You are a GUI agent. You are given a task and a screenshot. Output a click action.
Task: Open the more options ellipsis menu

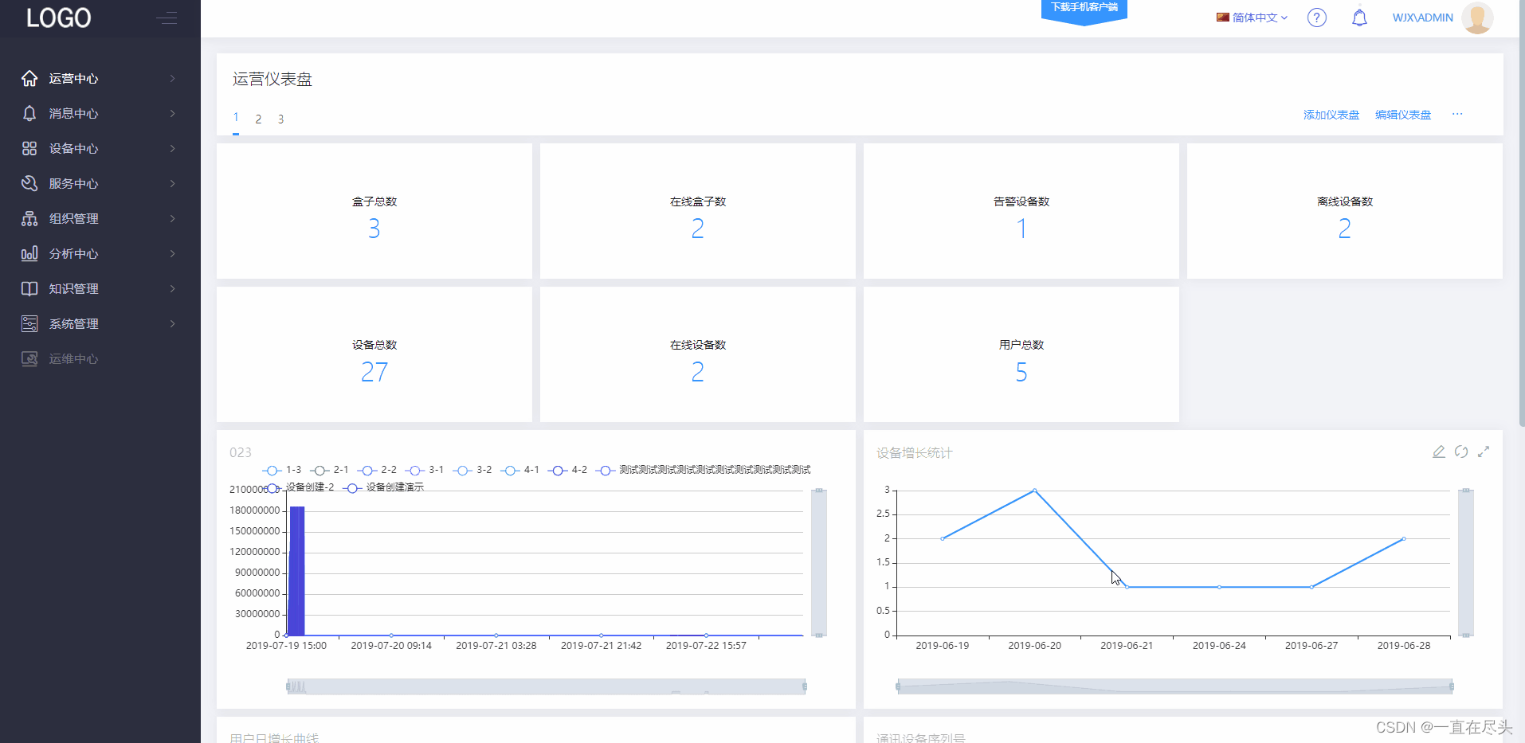[1457, 114]
